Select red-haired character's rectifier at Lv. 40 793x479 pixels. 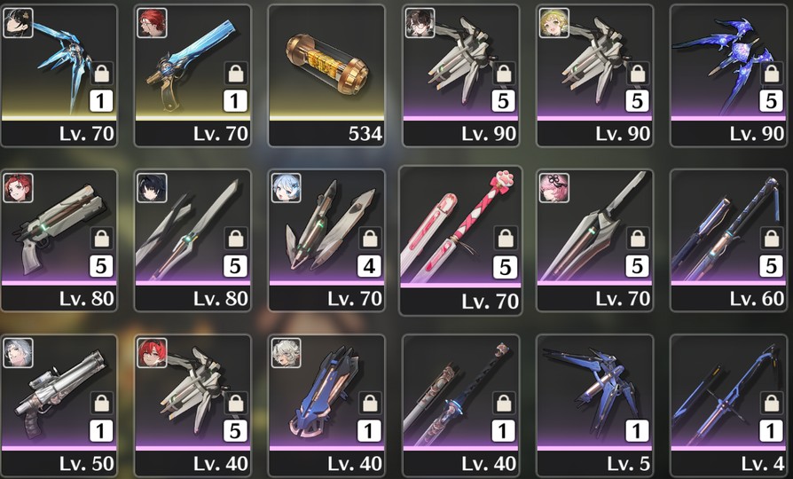(192, 405)
